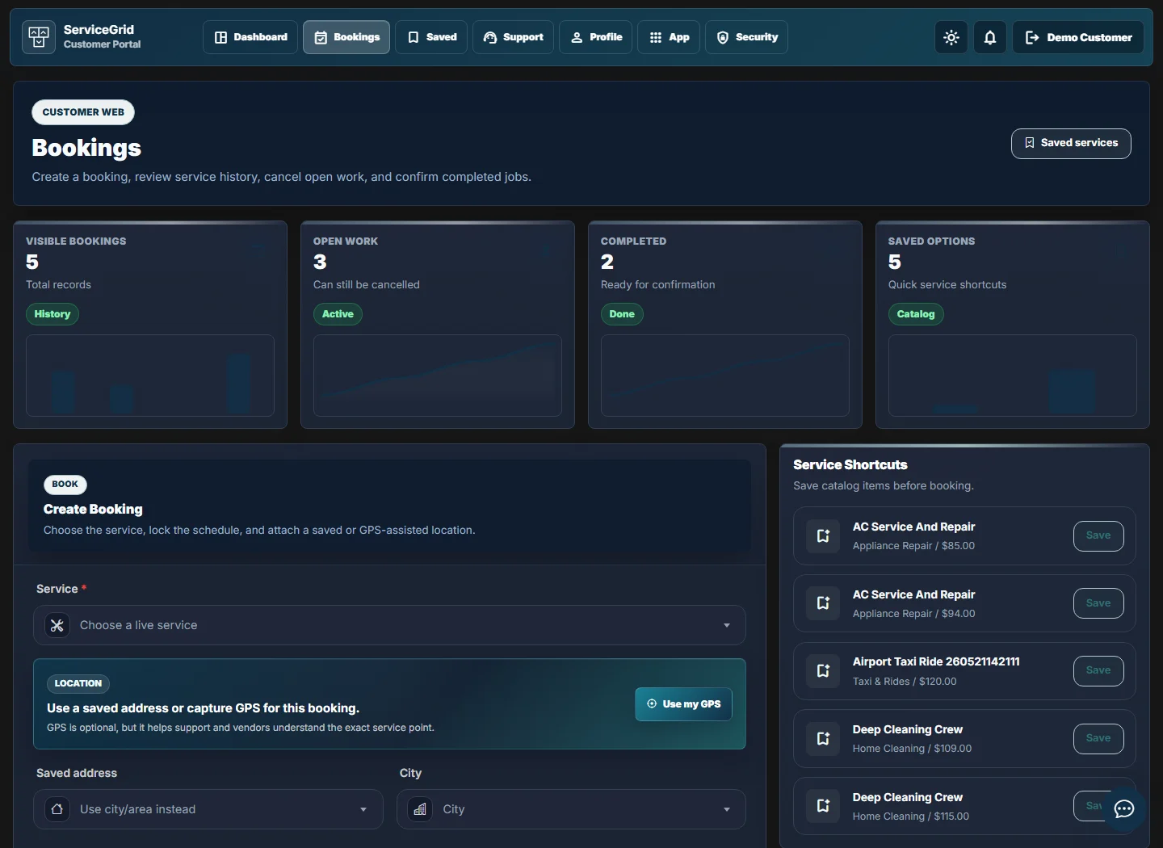1163x848 pixels.
Task: Go to the Dashboard tab
Action: click(x=250, y=37)
